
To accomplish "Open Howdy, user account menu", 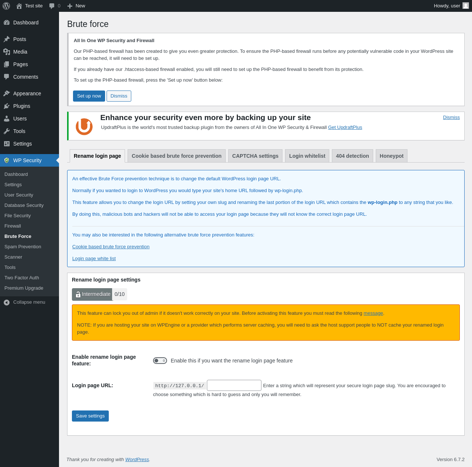I will pyautogui.click(x=451, y=6).
